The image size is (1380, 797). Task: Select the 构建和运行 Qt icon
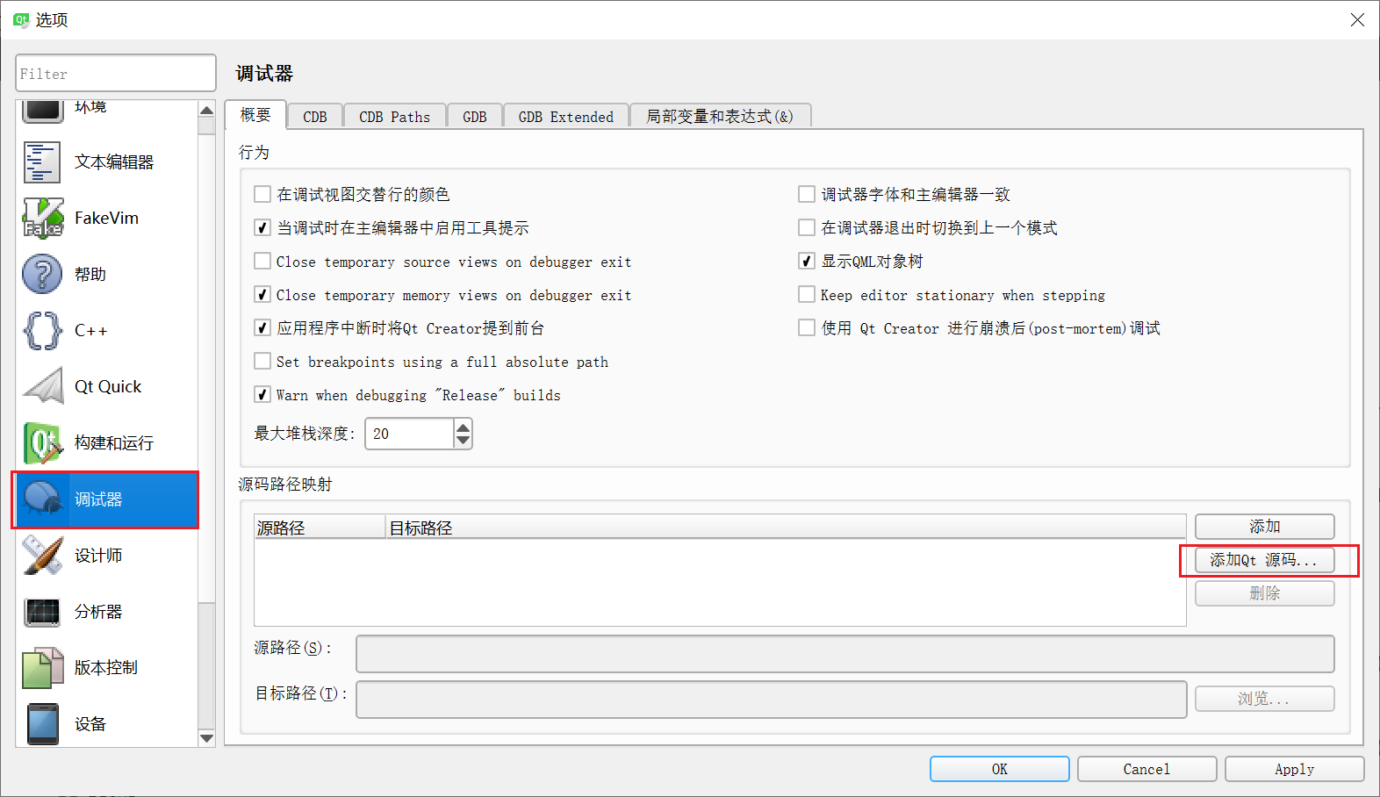click(42, 443)
